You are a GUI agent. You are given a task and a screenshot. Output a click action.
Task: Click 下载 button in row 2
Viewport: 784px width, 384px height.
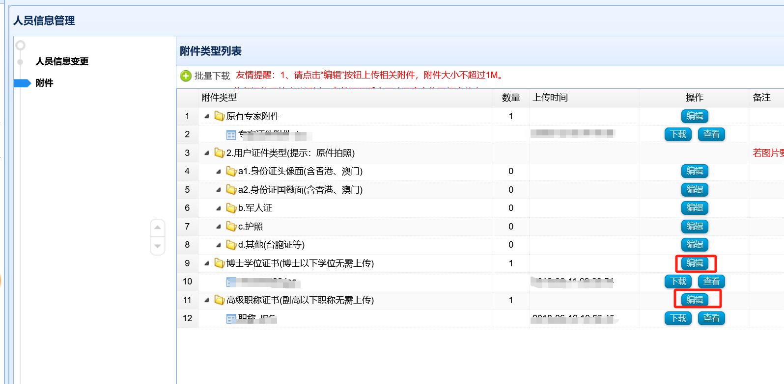point(678,134)
